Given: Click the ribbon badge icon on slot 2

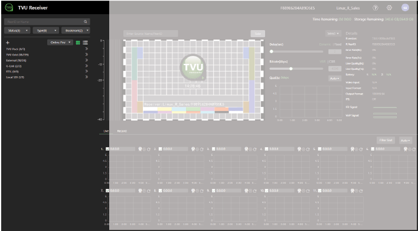Looking at the screenshot, I should (193, 149).
